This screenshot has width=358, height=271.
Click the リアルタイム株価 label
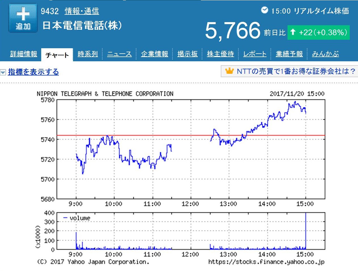[321, 11]
